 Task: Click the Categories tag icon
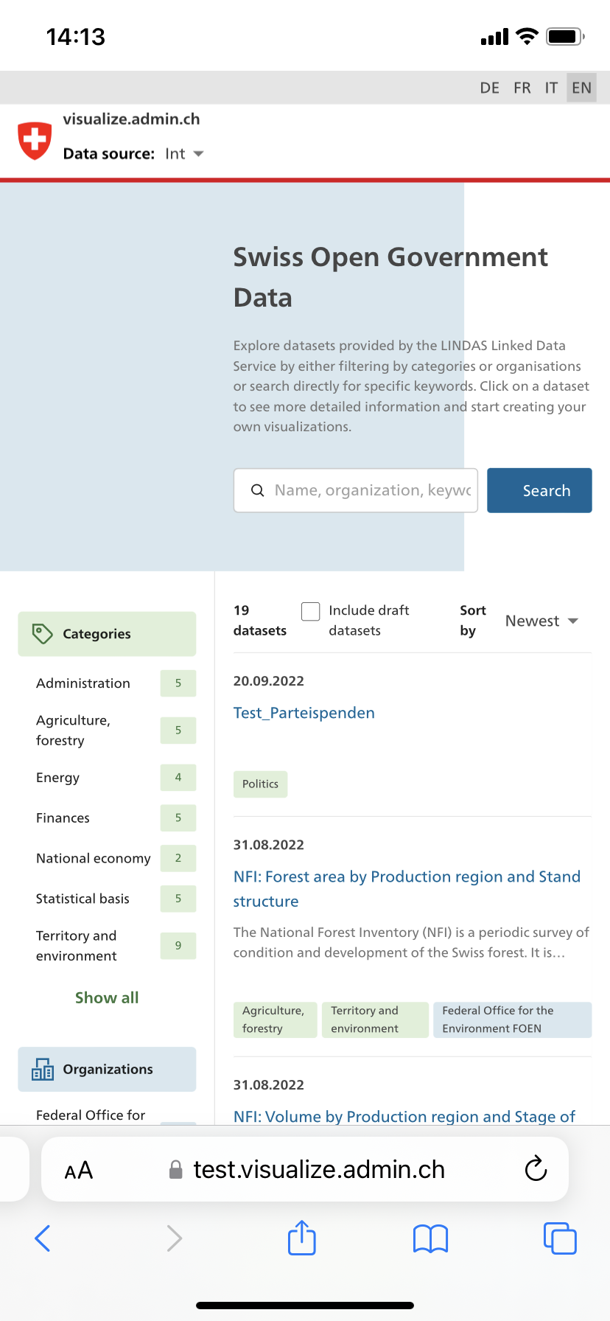click(42, 634)
